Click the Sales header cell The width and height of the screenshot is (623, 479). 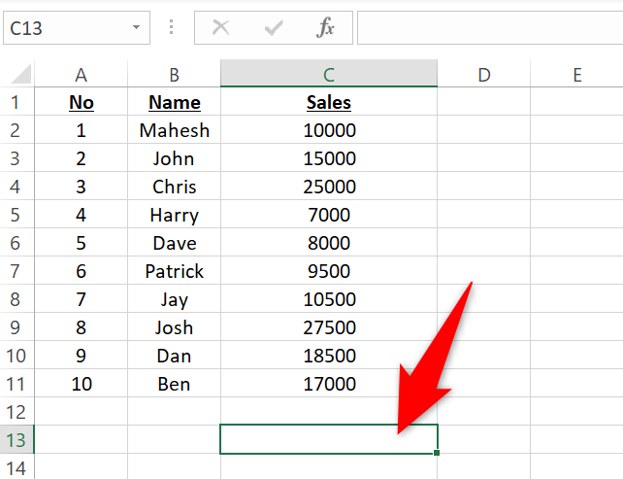[x=329, y=102]
